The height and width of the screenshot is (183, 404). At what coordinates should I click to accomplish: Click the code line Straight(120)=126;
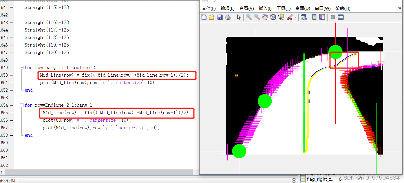point(48,52)
